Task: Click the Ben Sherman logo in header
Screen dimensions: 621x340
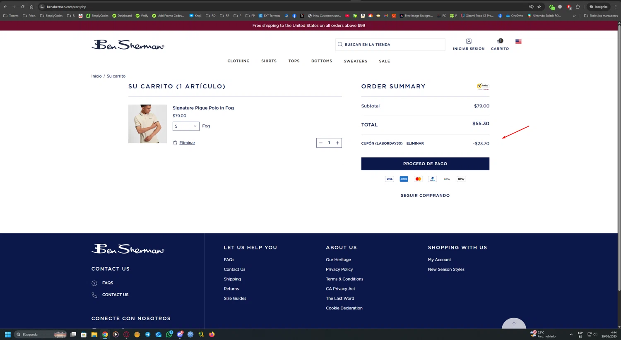Action: (x=128, y=45)
